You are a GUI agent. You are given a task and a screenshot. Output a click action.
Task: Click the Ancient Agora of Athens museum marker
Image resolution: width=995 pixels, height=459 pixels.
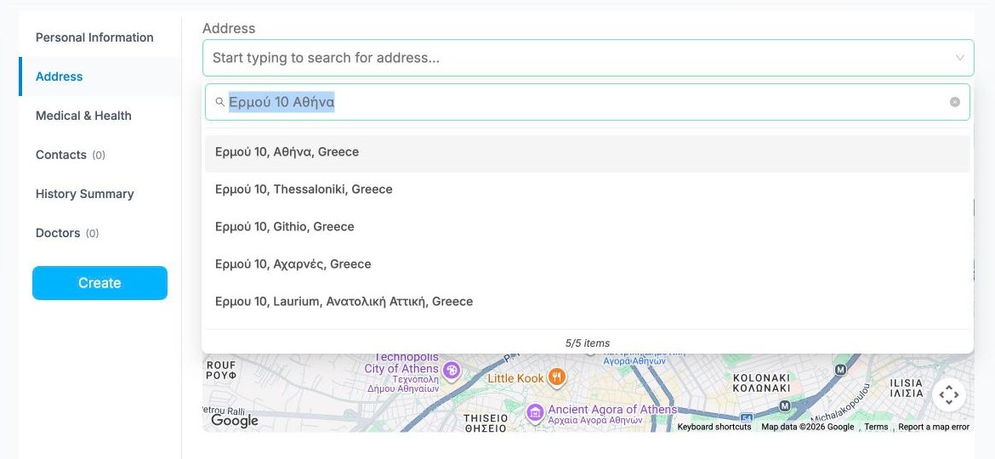535,413
